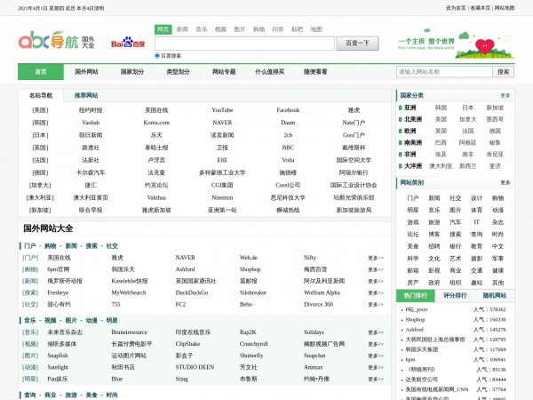This screenshot has height=400, width=533.
Task: Open 首页 in the green nav bar
Action: click(x=41, y=72)
